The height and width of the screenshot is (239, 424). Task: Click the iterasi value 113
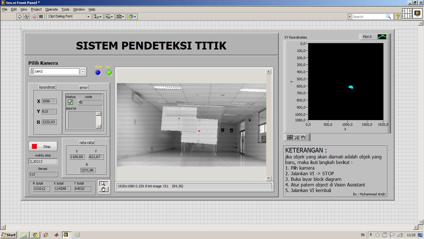43,174
